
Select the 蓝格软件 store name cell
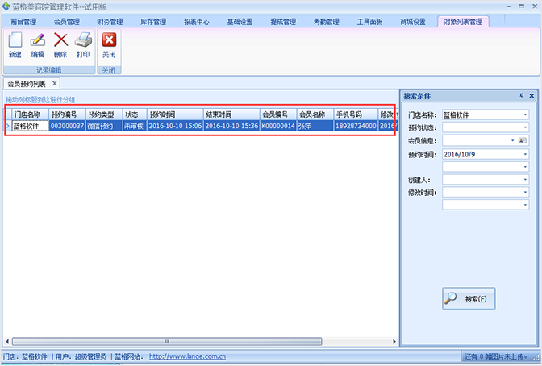[30, 126]
